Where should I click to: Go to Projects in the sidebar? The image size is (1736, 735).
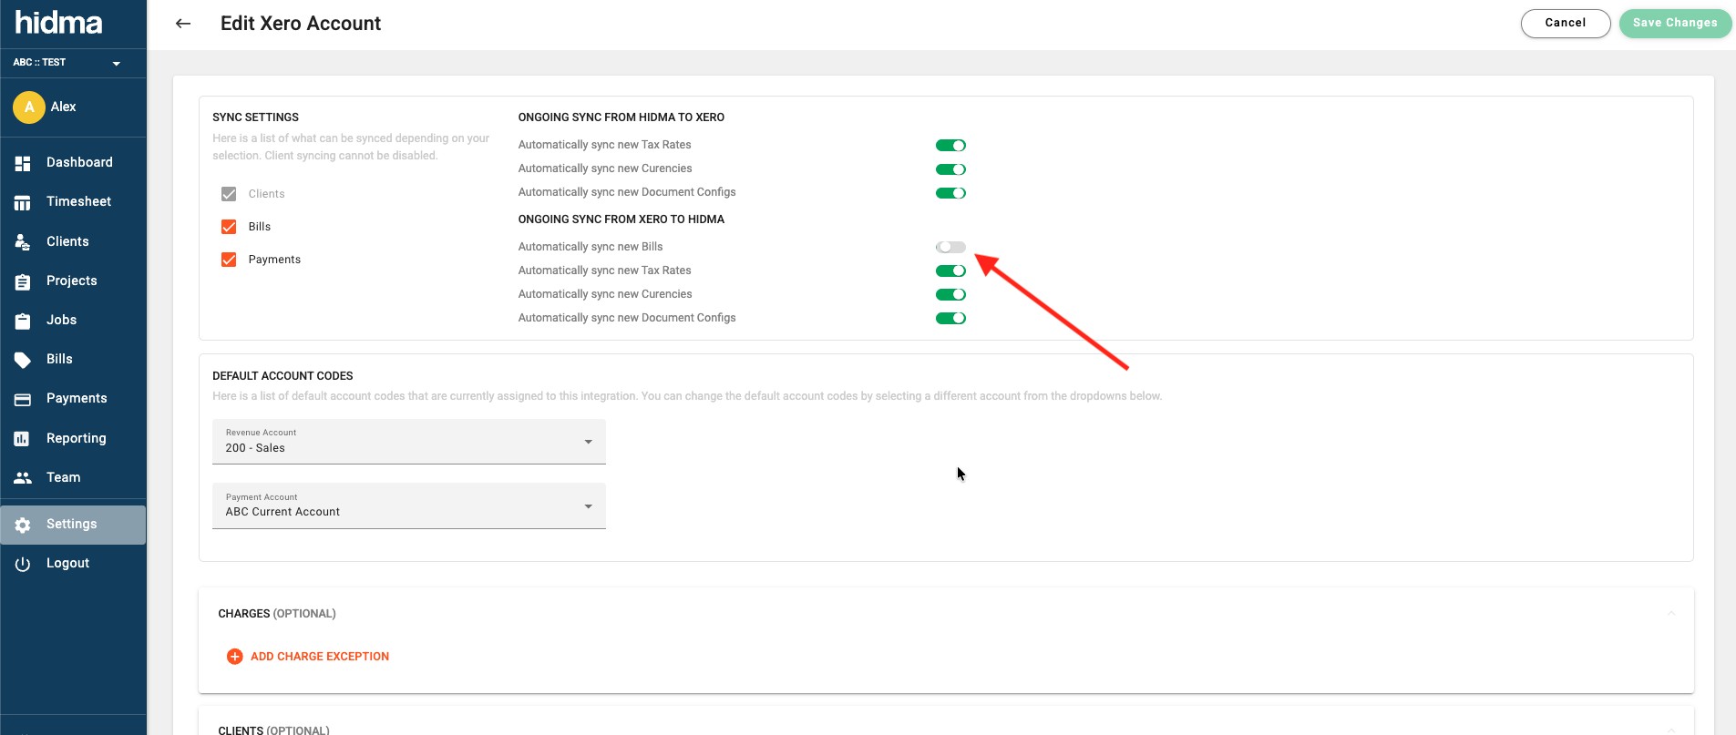click(73, 281)
